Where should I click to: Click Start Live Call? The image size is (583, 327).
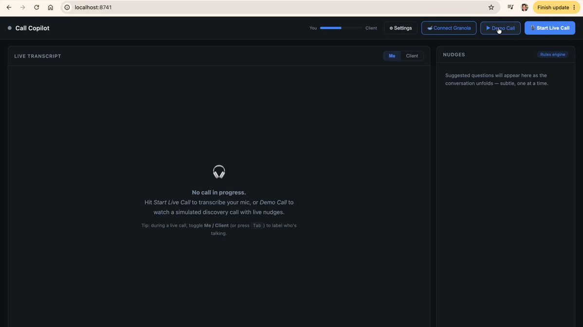[549, 28]
